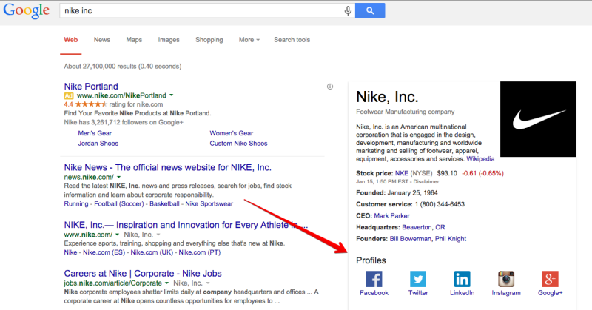
Task: Open Careers at Nike Corporate result
Action: (x=143, y=273)
